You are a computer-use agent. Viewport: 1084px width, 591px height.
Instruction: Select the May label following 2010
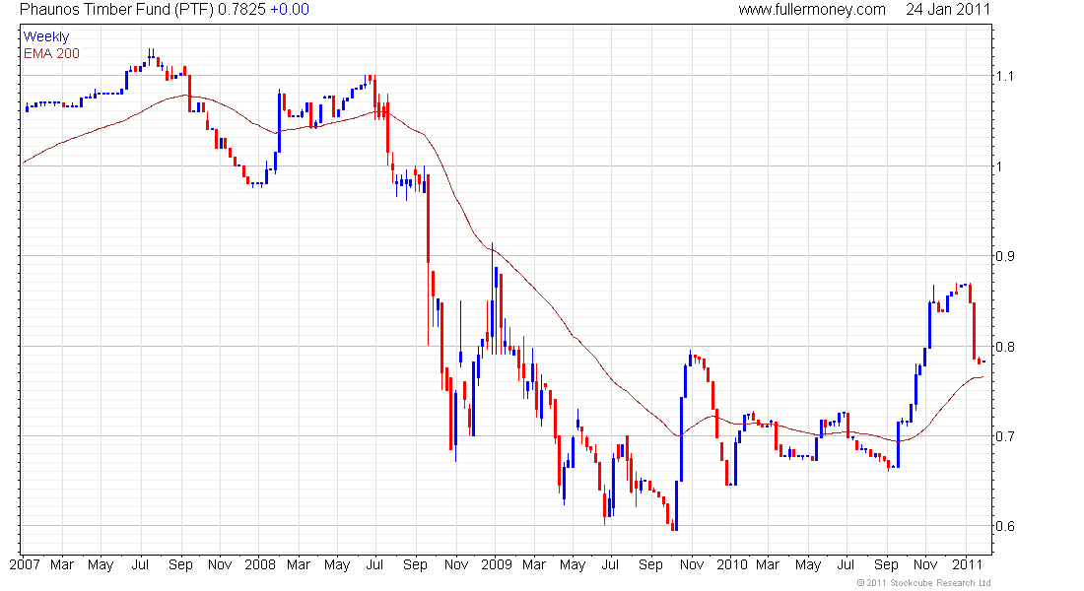click(x=808, y=564)
